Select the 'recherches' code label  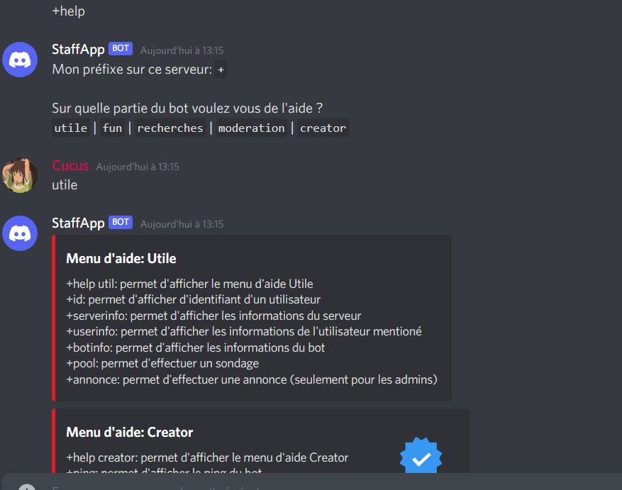pos(170,128)
